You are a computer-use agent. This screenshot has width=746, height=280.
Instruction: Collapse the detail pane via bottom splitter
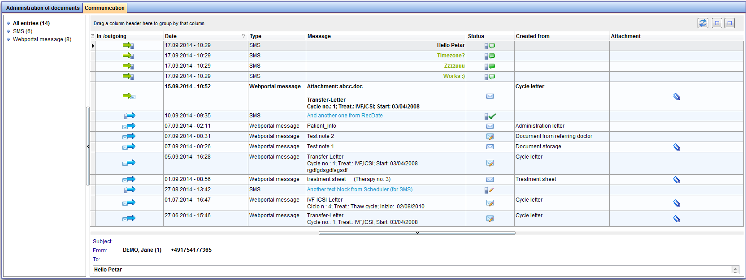coord(417,233)
